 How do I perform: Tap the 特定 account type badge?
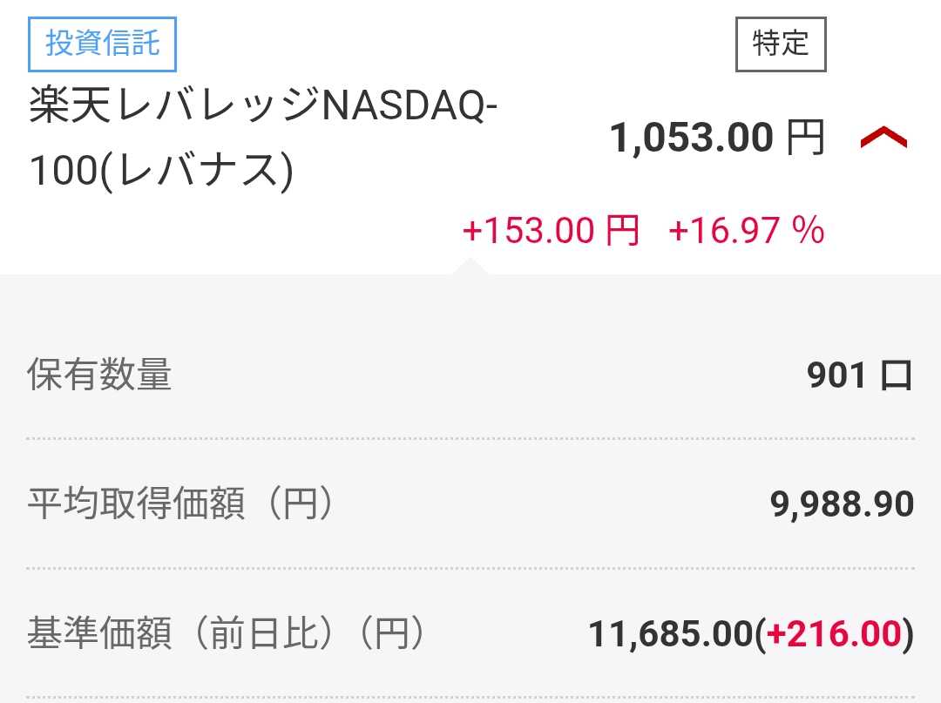781,44
